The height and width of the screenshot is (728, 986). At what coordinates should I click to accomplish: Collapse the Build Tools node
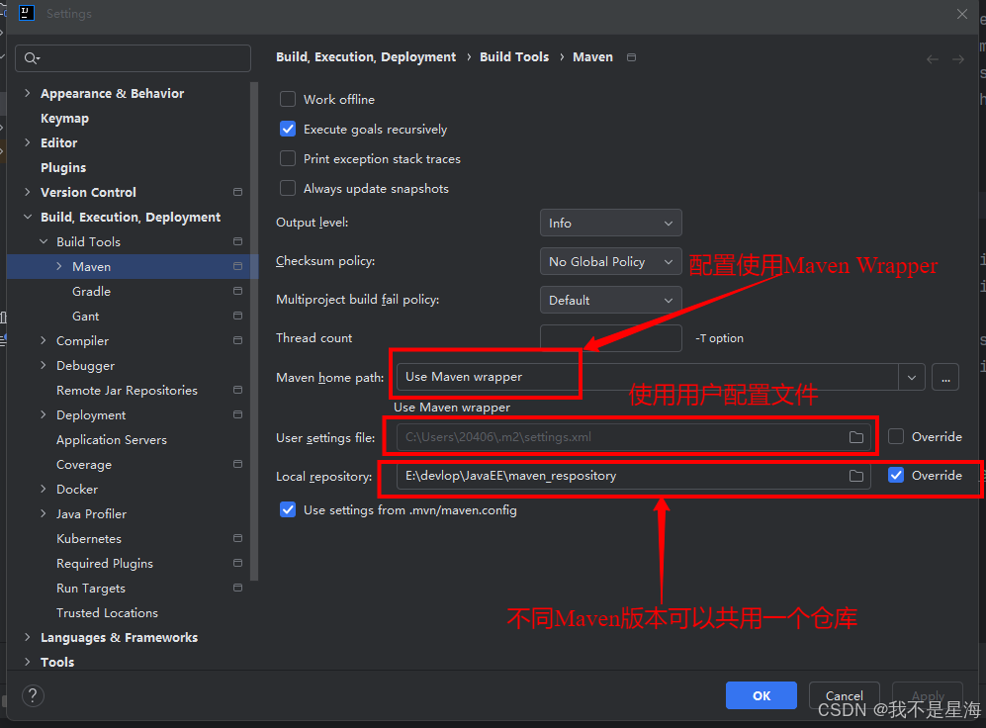44,241
